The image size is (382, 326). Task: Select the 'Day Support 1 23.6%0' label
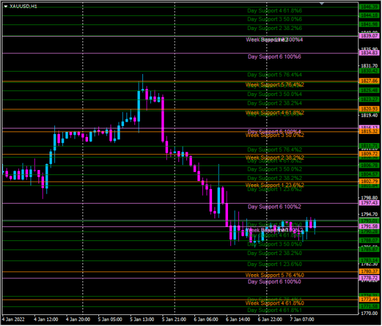click(274, 264)
